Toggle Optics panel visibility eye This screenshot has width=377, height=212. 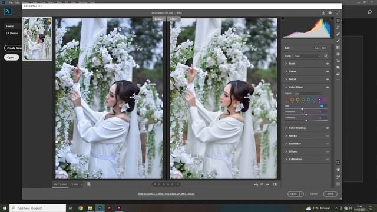(328, 136)
